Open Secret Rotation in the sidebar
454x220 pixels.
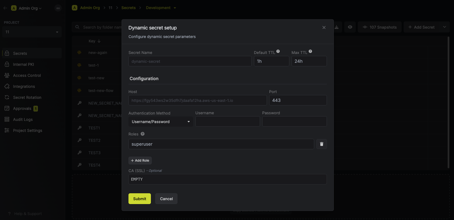32,97
